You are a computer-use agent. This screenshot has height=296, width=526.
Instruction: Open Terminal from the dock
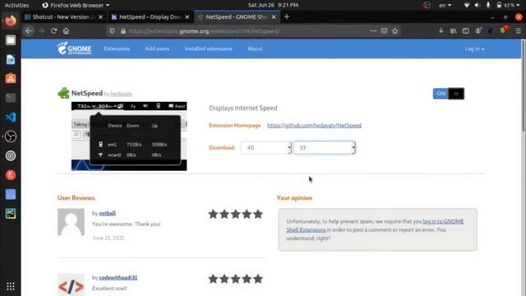(x=11, y=98)
